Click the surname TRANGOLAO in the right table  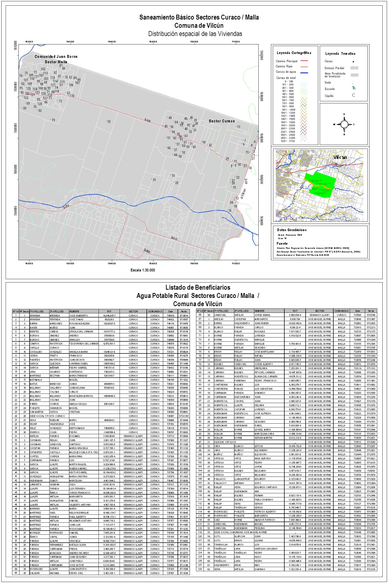[221, 544]
